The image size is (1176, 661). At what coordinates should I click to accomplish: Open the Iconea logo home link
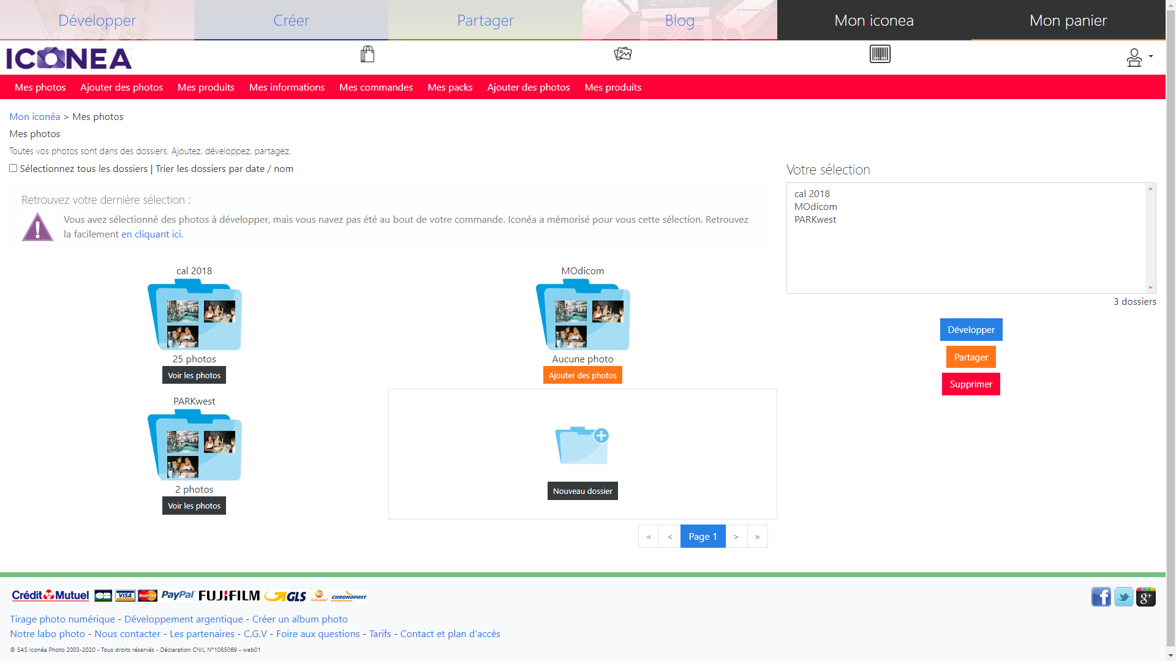(x=69, y=58)
